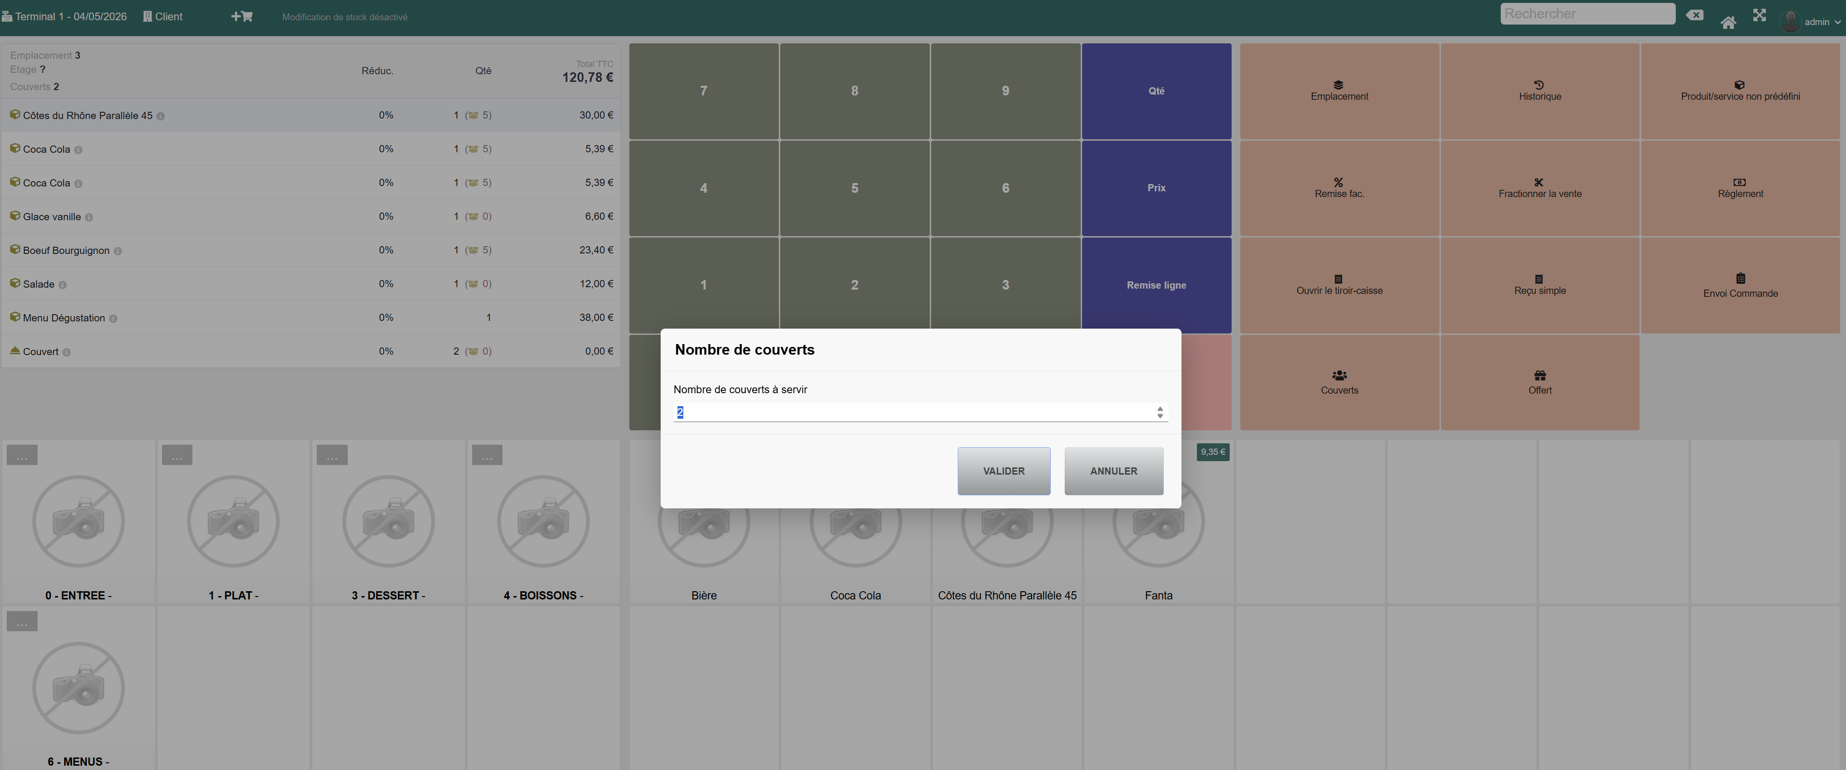Select Fractionner la vente scissors button
The width and height of the screenshot is (1846, 770).
click(x=1539, y=188)
